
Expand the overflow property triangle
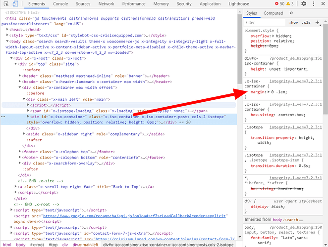273,36
